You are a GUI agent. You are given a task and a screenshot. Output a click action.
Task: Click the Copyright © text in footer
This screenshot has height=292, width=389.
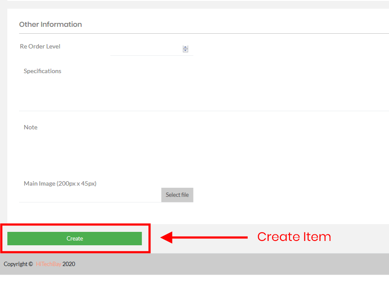tap(18, 264)
